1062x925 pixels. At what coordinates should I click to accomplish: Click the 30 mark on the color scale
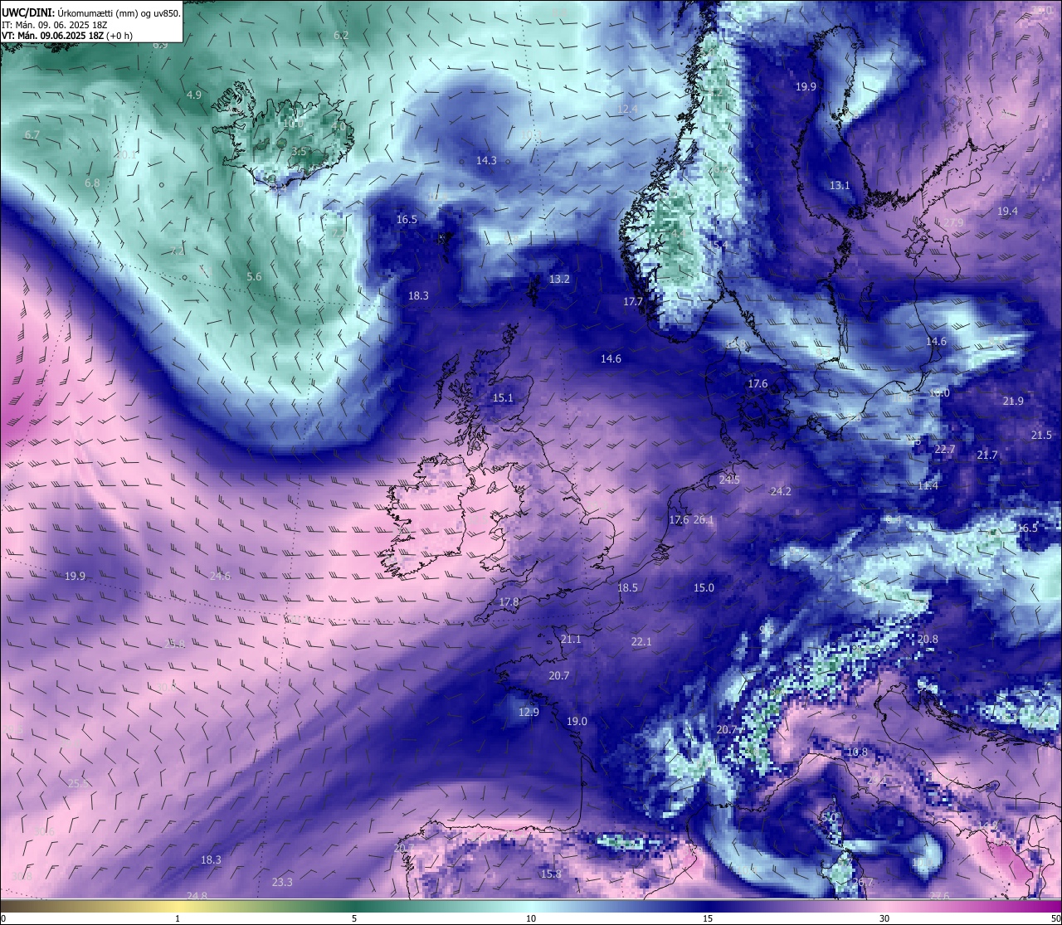[x=884, y=918]
